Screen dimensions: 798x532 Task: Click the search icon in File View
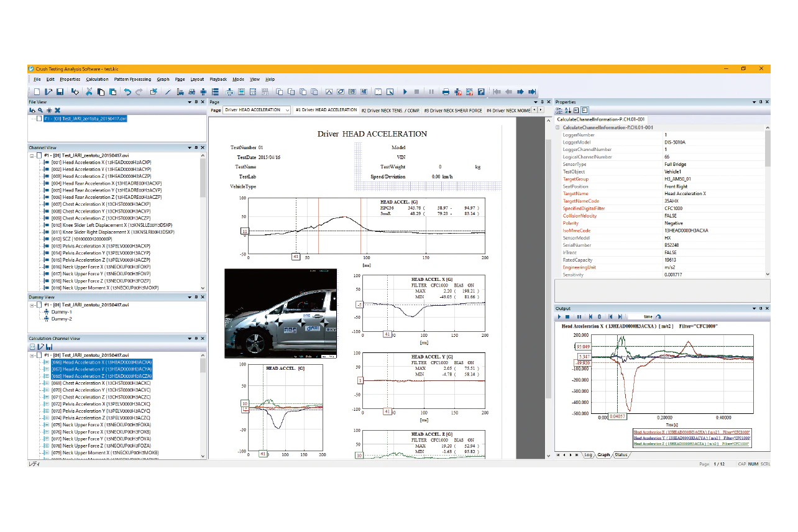coord(40,110)
